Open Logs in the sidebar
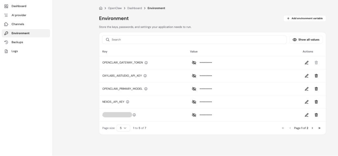The image size is (338, 156). point(26,51)
